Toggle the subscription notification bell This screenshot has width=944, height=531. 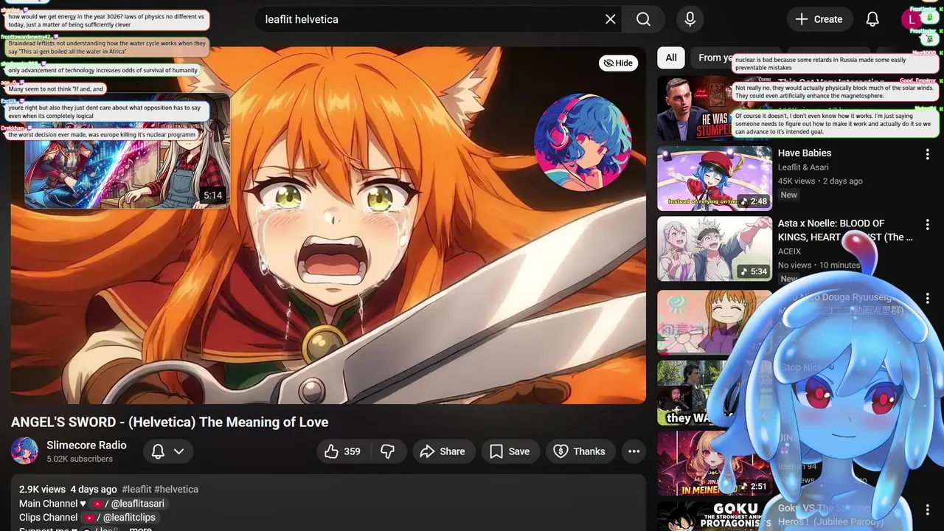click(x=158, y=451)
